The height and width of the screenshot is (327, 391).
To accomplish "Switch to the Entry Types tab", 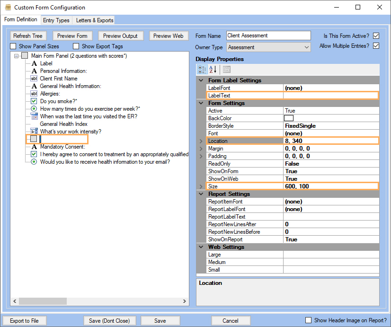I will click(x=56, y=20).
